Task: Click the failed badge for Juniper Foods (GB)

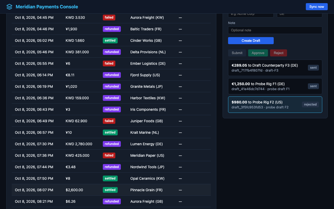Action: click(x=109, y=121)
